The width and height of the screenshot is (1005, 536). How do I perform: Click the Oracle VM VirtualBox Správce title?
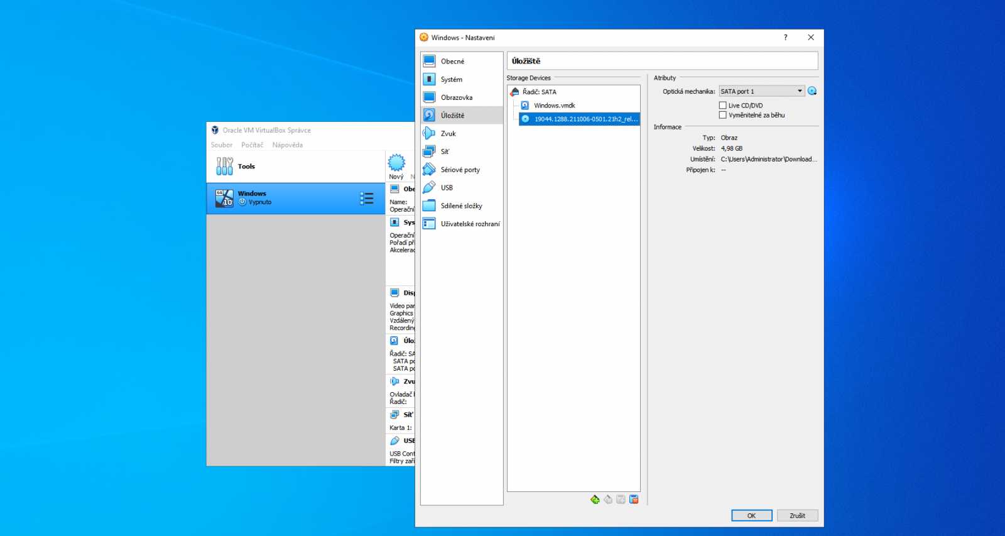(267, 130)
